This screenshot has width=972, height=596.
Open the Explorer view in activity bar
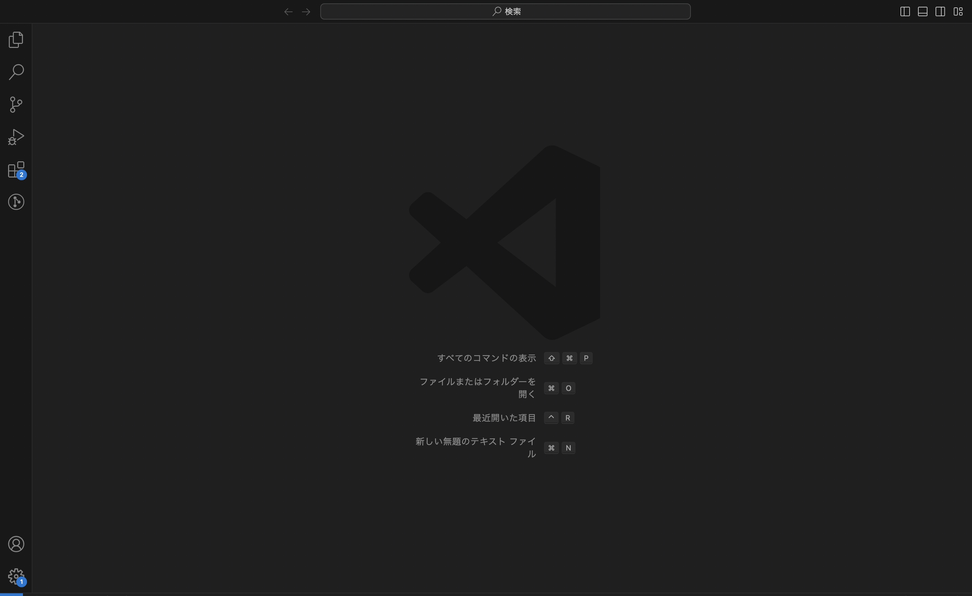(x=16, y=40)
